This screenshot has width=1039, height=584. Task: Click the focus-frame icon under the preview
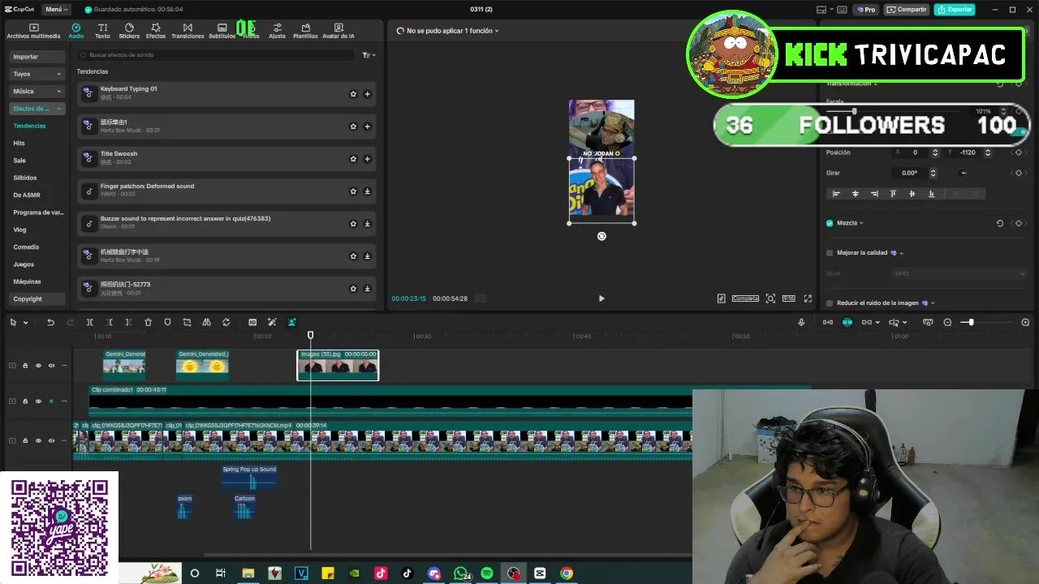tap(770, 298)
